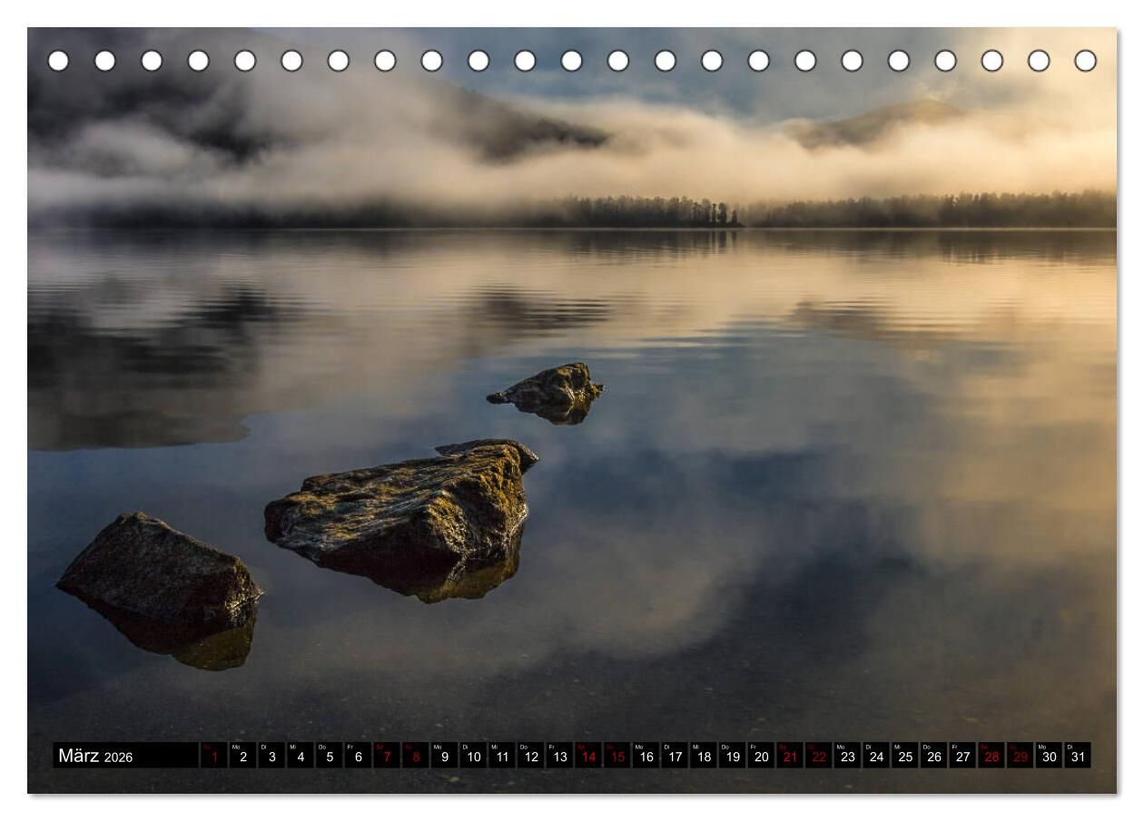Select Monday the 2nd in the date strip
Viewport: 1144px width, 821px height.
tap(242, 756)
